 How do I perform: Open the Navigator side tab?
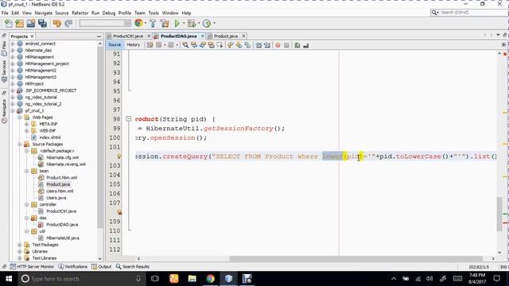[4, 110]
